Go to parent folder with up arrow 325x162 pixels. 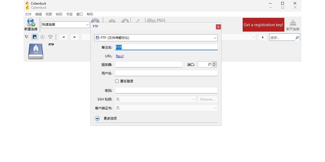click(x=262, y=37)
